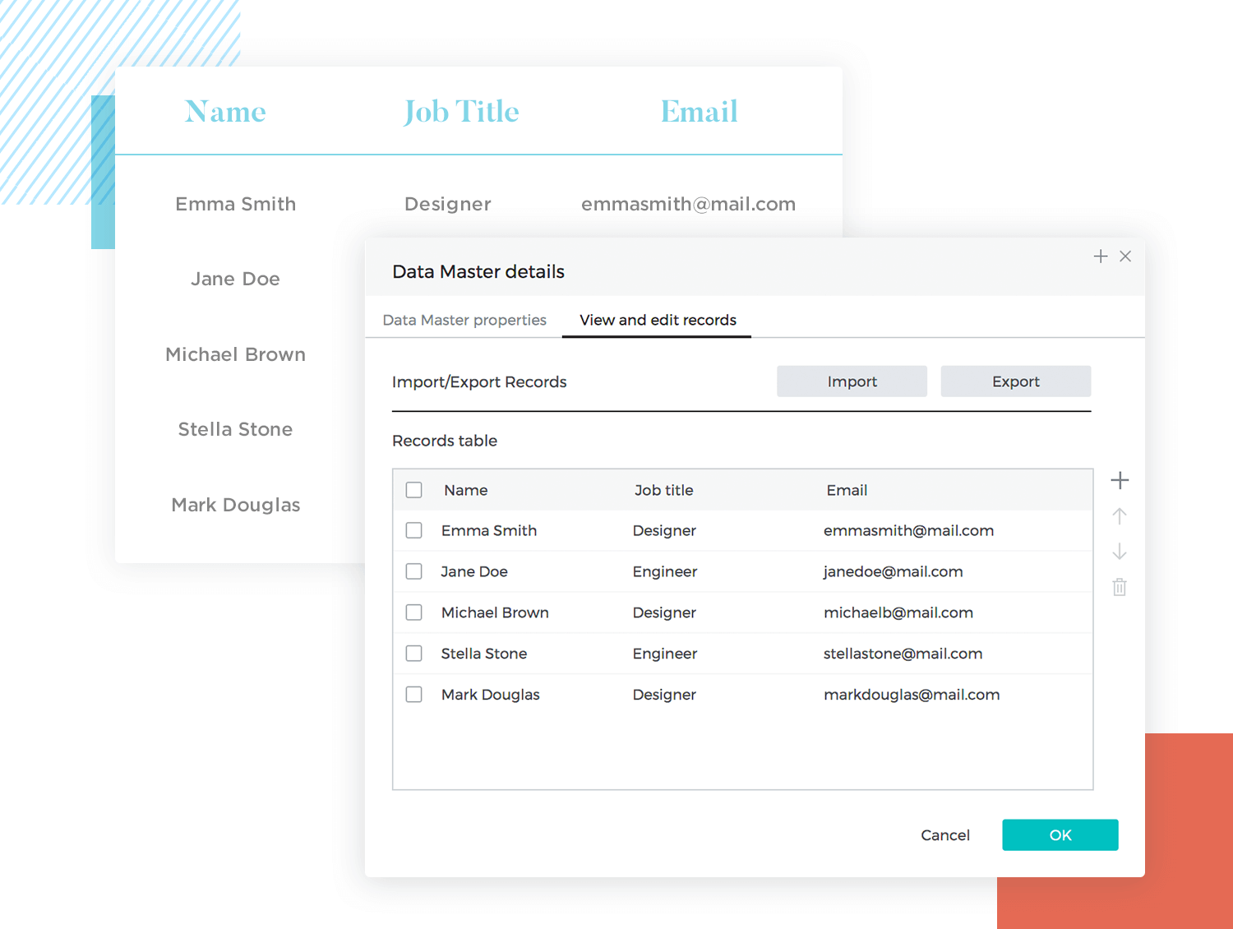Click the delete record trash icon
Viewport: 1233px width, 929px height.
coord(1120,587)
